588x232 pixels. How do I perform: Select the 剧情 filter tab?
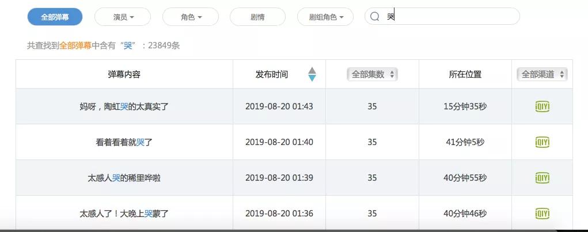[x=257, y=17]
